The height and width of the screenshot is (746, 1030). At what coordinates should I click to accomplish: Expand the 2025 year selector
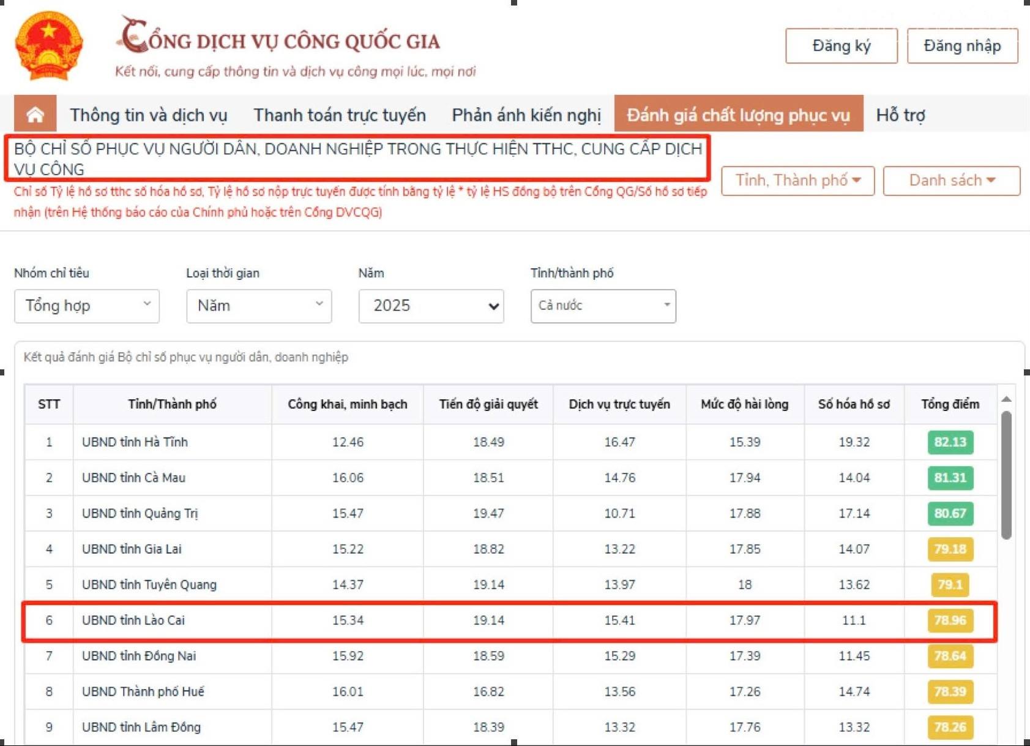[x=431, y=306]
